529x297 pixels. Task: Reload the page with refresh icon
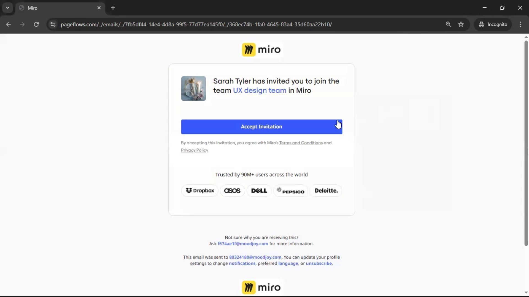(x=36, y=24)
